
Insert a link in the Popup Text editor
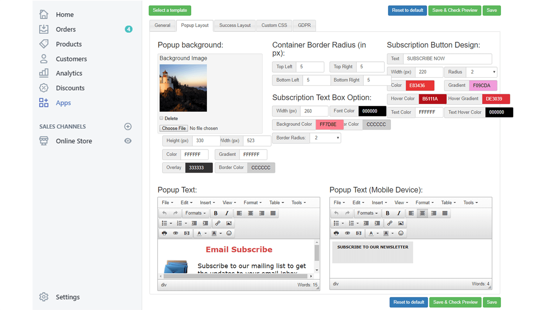point(217,223)
